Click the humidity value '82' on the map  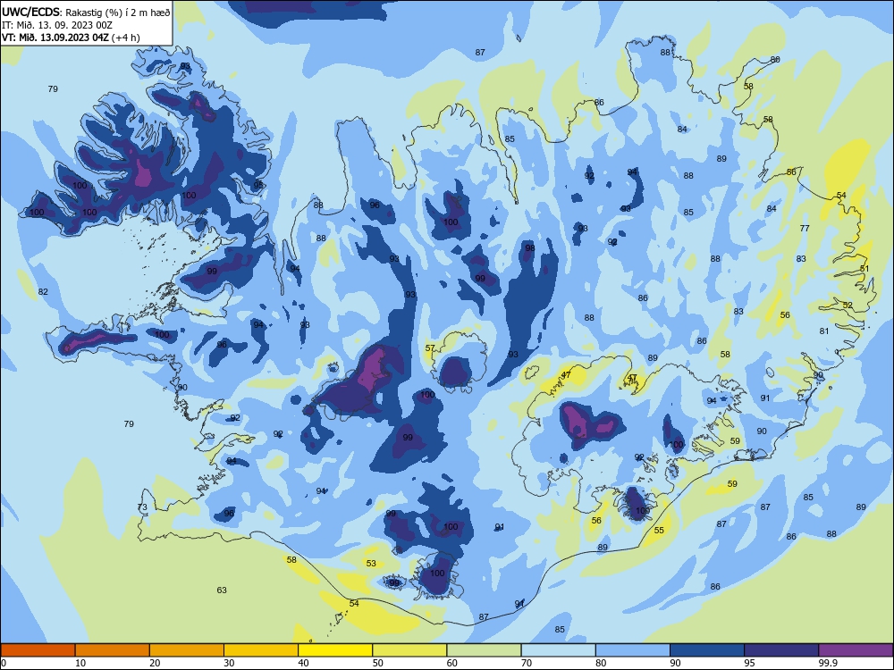tap(43, 292)
